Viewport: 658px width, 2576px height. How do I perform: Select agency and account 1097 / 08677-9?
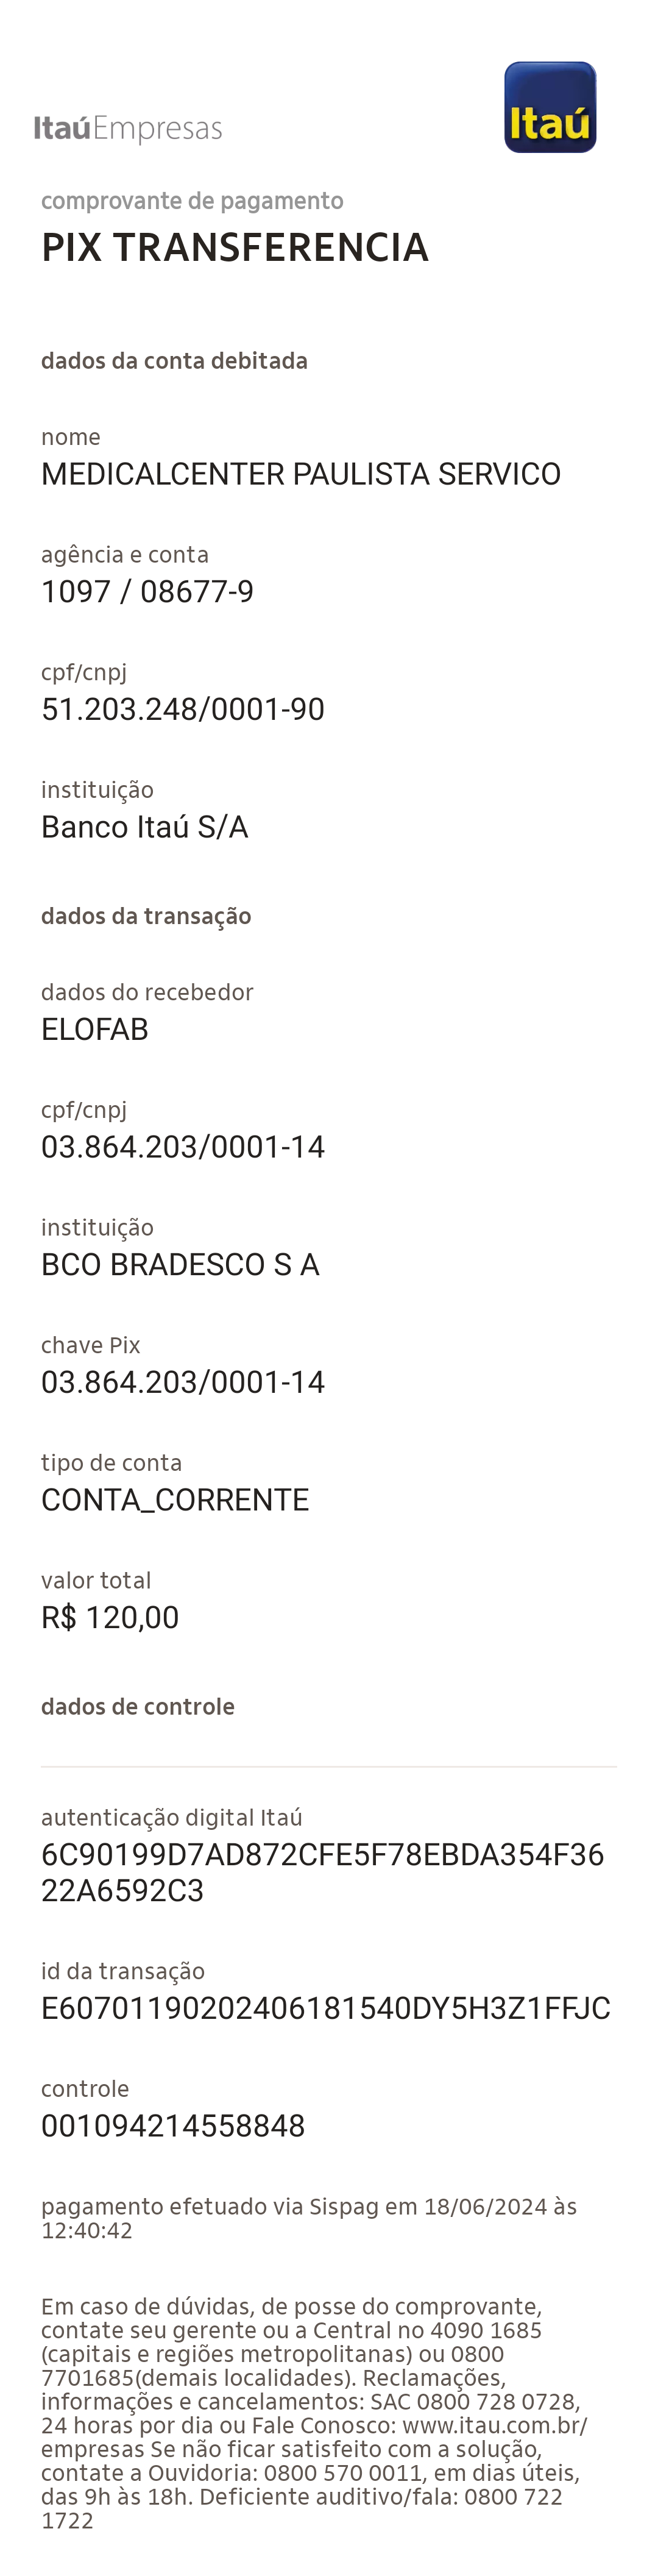click(147, 592)
